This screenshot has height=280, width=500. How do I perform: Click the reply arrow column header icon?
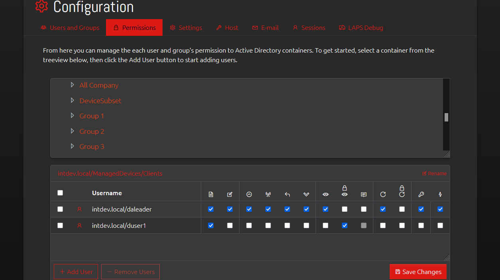click(287, 194)
